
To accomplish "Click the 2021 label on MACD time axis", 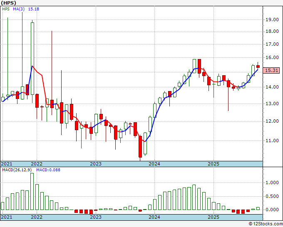I will tap(7, 217).
